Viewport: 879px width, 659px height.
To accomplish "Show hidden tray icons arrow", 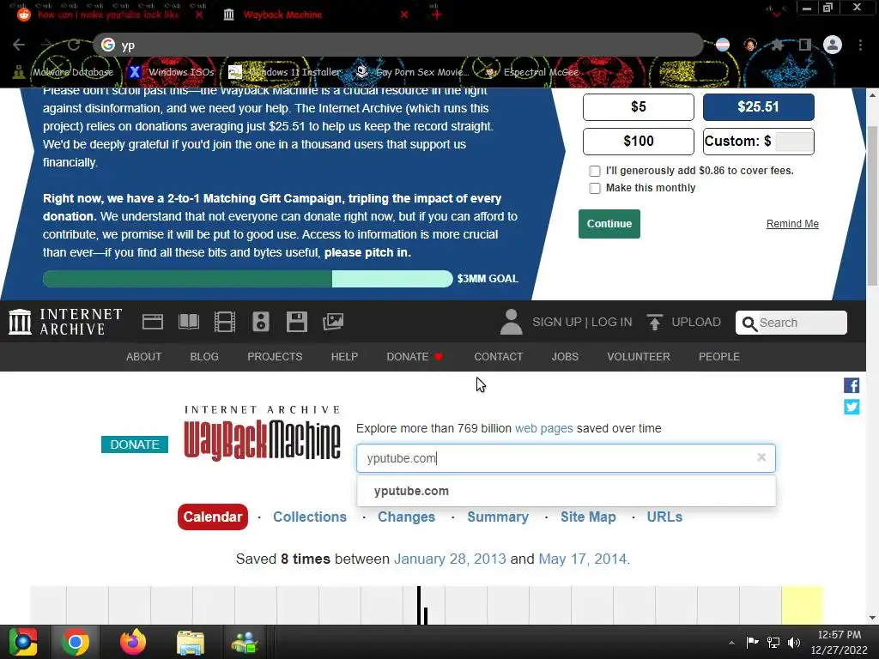I will [731, 643].
